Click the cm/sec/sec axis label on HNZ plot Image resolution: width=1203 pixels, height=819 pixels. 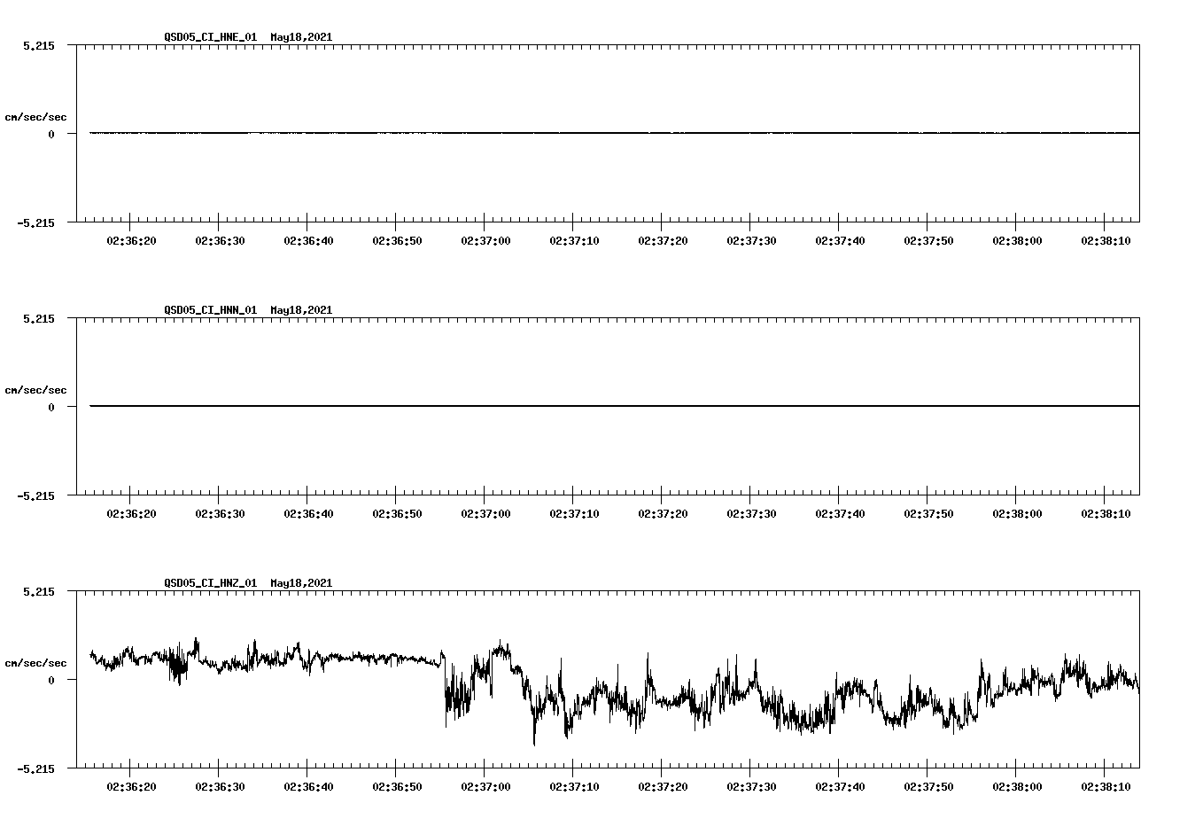37,662
